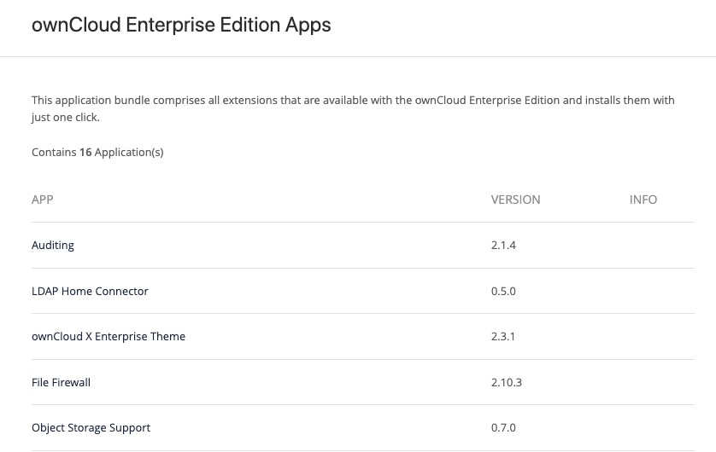Click the INFO column header
This screenshot has height=452, width=716.
[x=643, y=200]
